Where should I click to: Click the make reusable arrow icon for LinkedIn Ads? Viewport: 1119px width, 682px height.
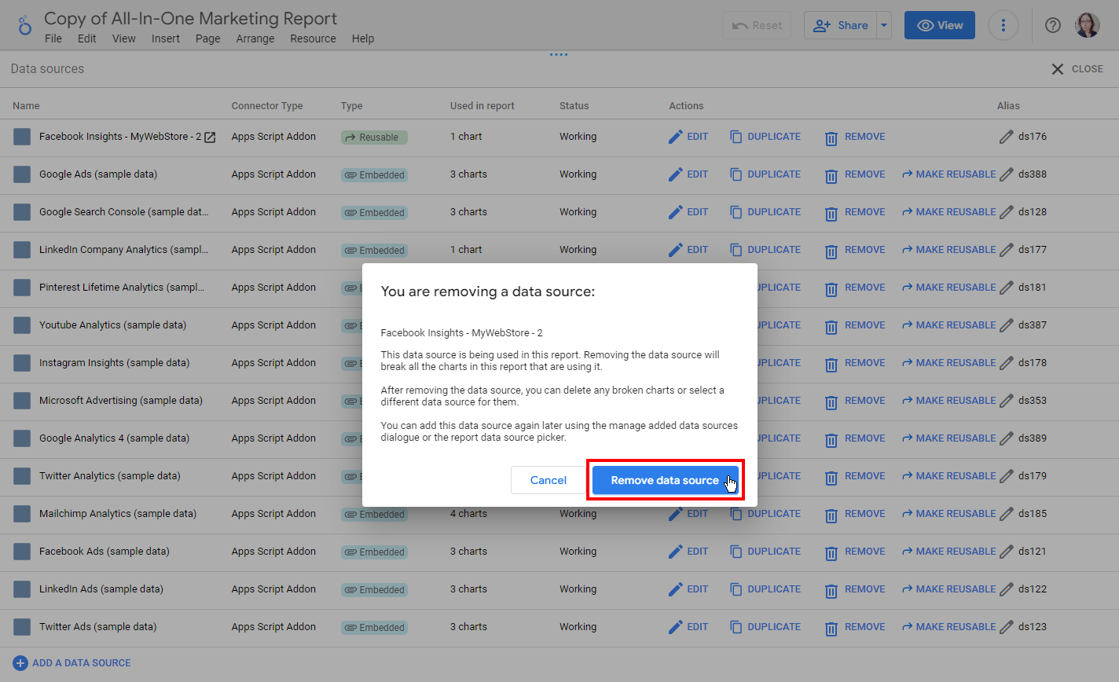tap(909, 589)
